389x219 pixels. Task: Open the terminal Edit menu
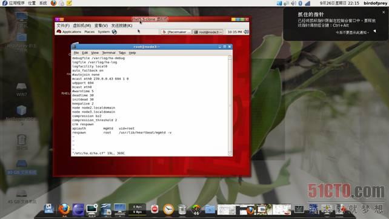pyautogui.click(x=85, y=53)
